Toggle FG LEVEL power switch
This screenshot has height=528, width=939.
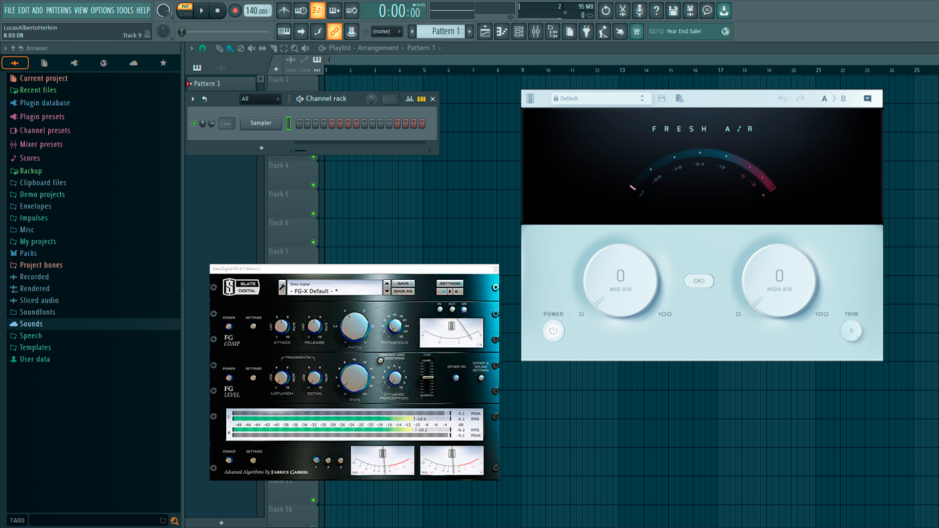click(x=229, y=377)
